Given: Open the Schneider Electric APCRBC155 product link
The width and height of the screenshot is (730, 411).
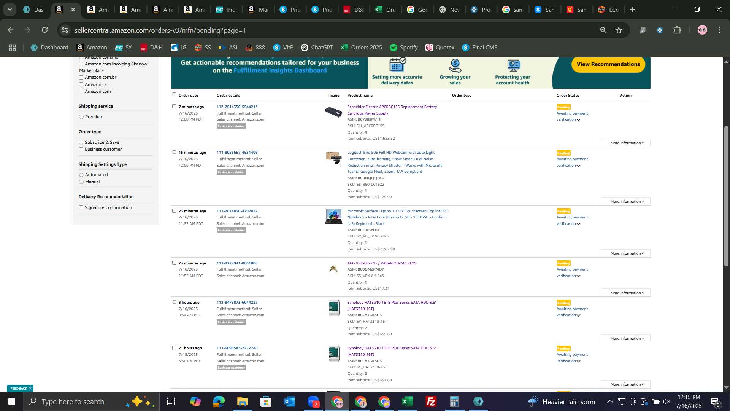Looking at the screenshot, I should tap(392, 110).
